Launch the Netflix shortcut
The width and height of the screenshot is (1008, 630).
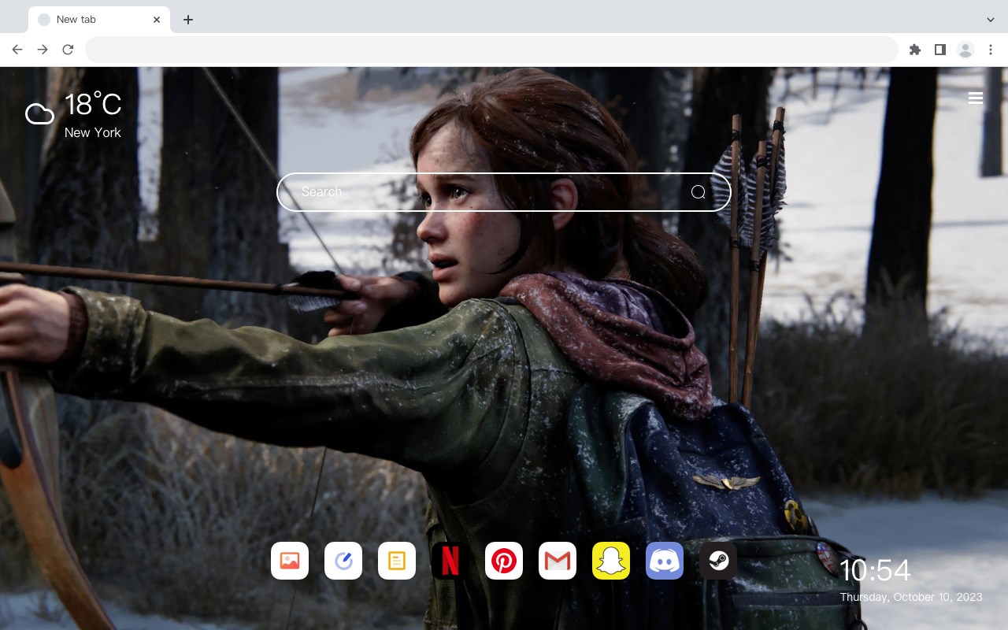[450, 561]
